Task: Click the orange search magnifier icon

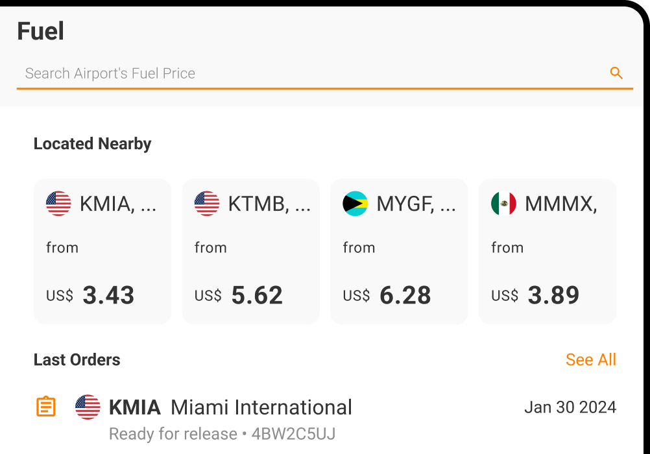Action: [x=616, y=73]
